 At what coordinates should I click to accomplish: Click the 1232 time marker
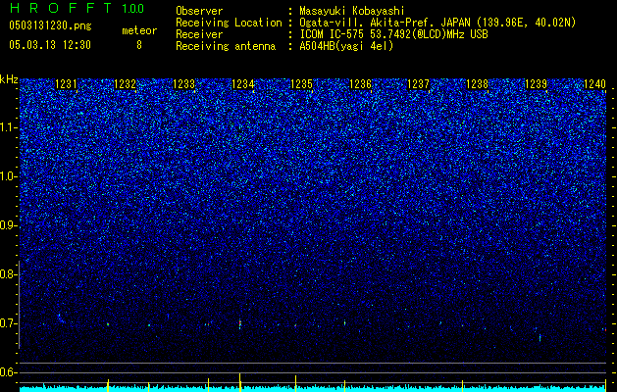coord(125,84)
